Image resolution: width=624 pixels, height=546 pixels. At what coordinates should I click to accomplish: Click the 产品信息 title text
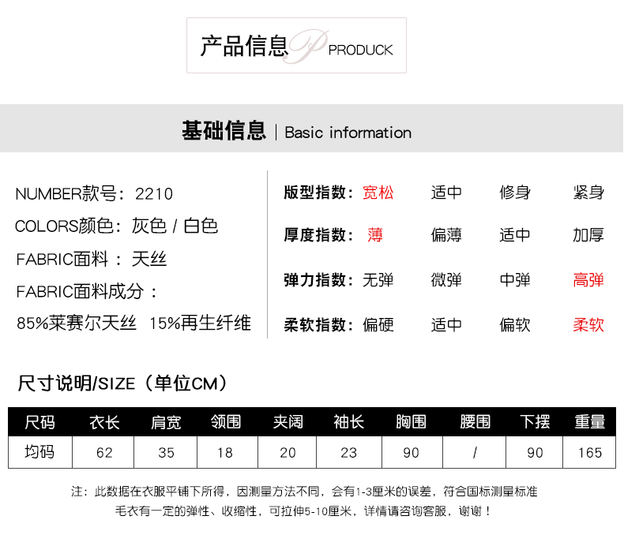coord(243,47)
